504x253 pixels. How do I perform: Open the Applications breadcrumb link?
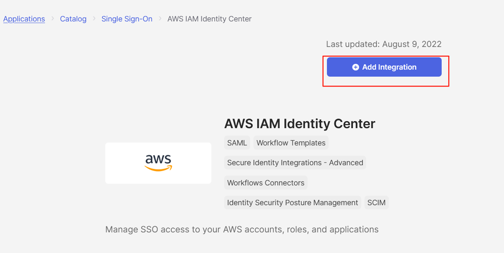point(24,19)
